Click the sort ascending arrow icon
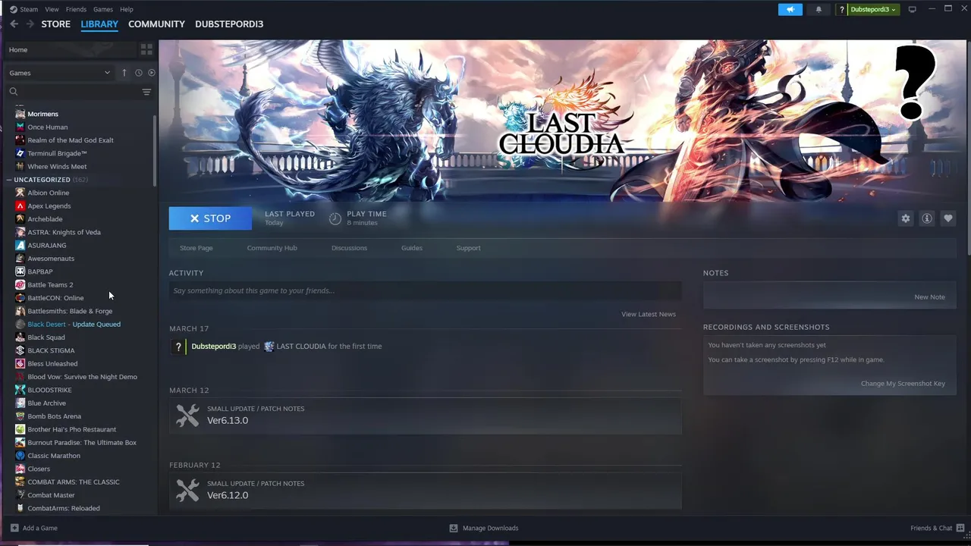The height and width of the screenshot is (546, 971). [124, 73]
